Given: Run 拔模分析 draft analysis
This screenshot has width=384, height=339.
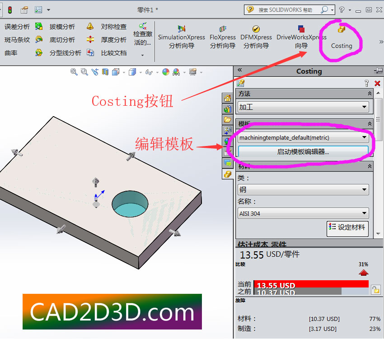Looking at the screenshot, I should click(55, 27).
